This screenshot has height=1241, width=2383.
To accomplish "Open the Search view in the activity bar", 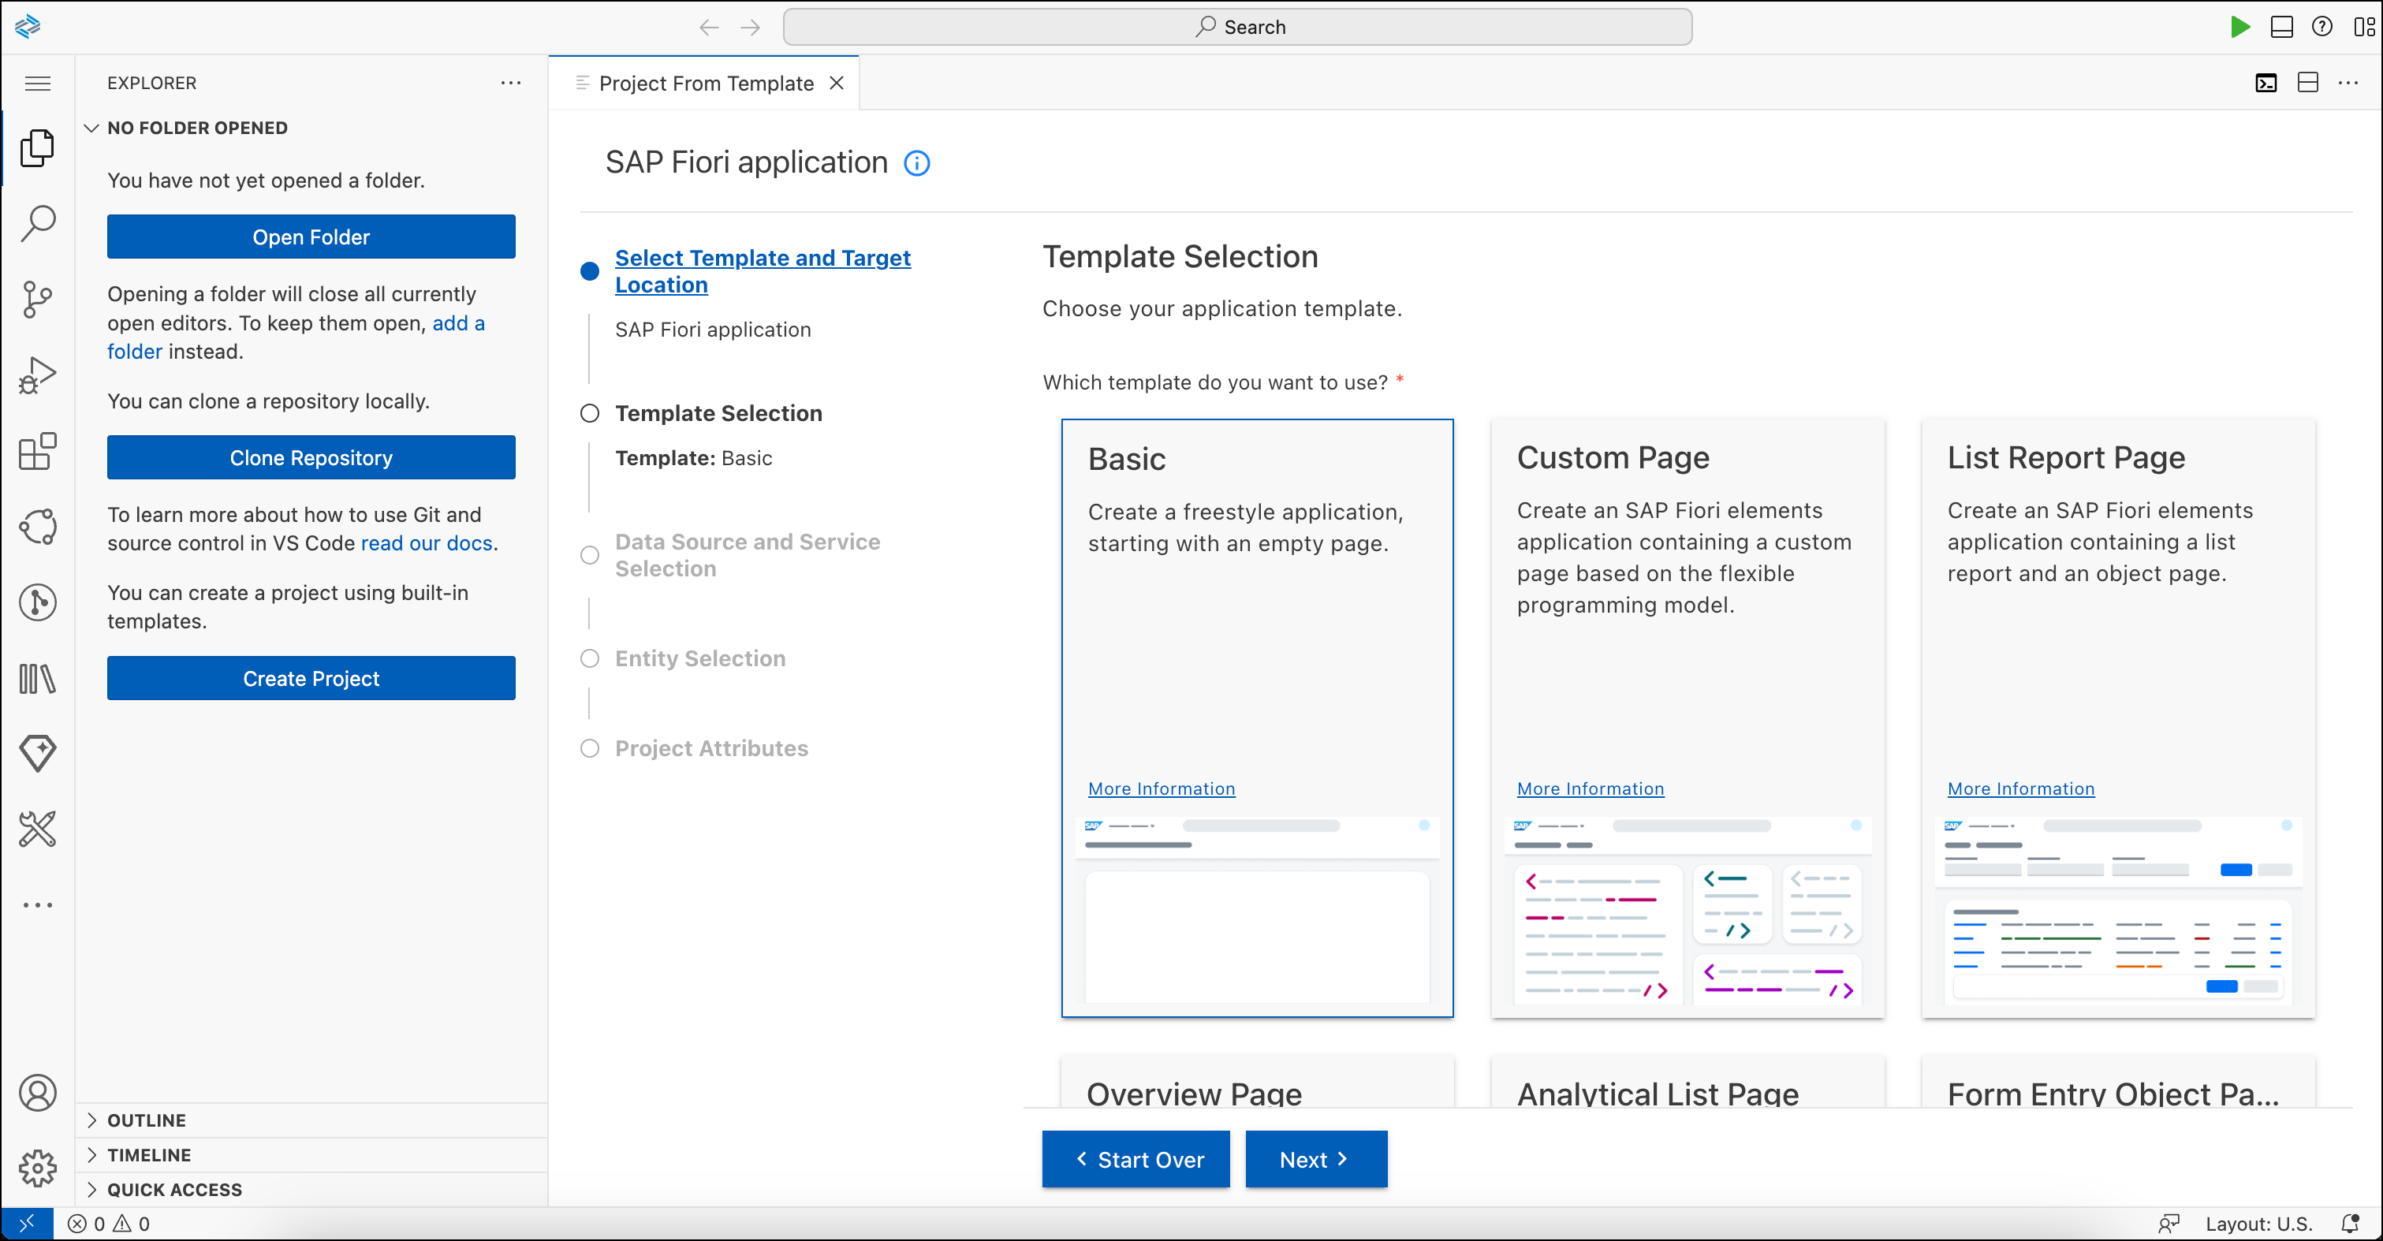I will [37, 222].
